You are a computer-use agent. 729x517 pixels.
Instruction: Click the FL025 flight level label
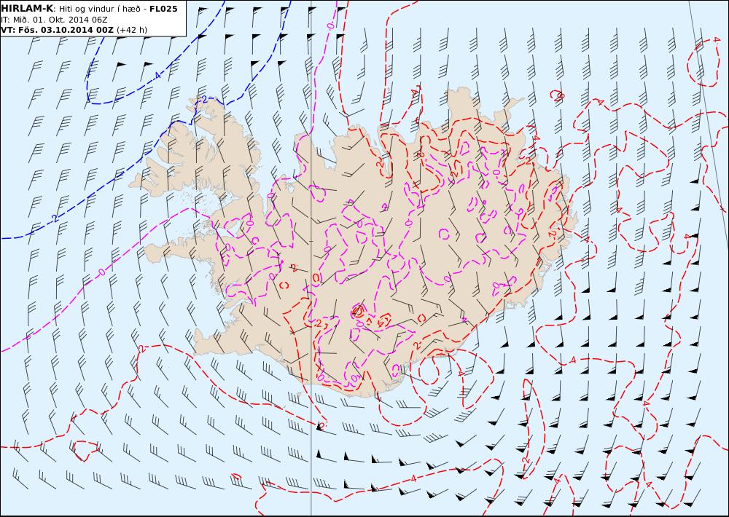click(163, 8)
